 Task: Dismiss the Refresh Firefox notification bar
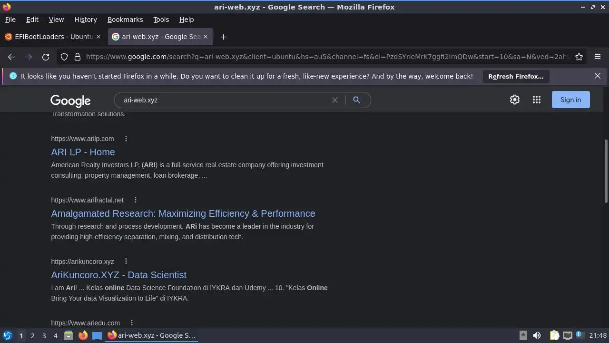[x=598, y=76]
